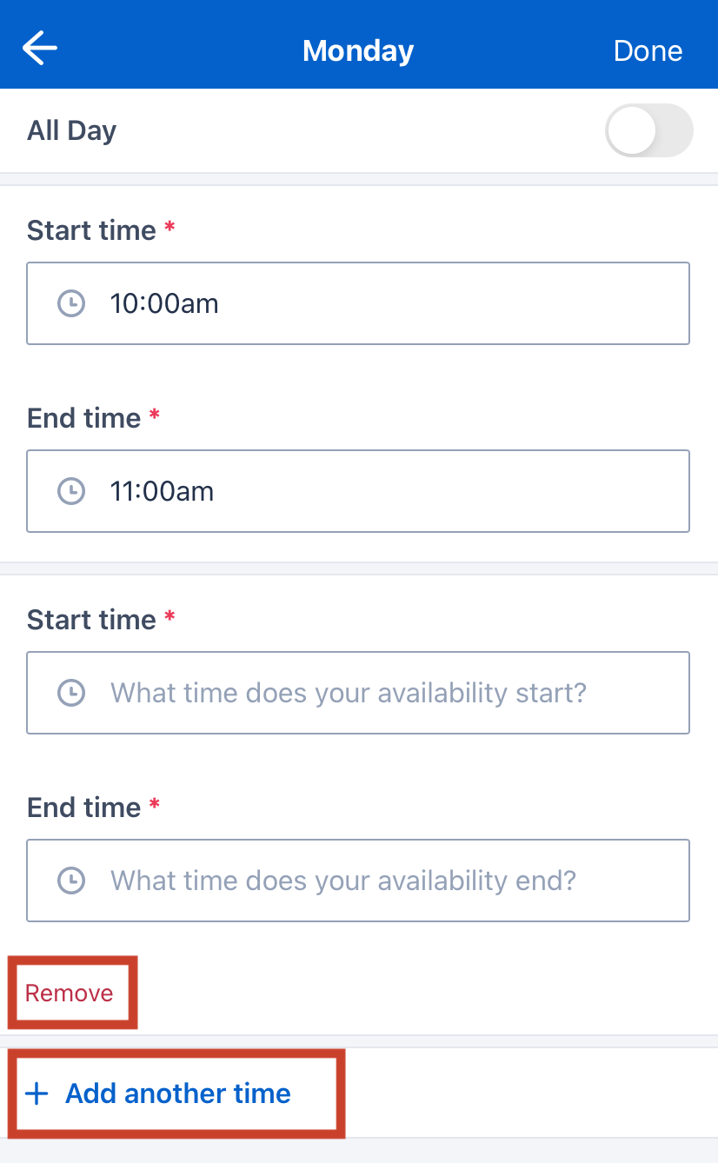The image size is (718, 1163).
Task: Click Add another time
Action: 176,1093
